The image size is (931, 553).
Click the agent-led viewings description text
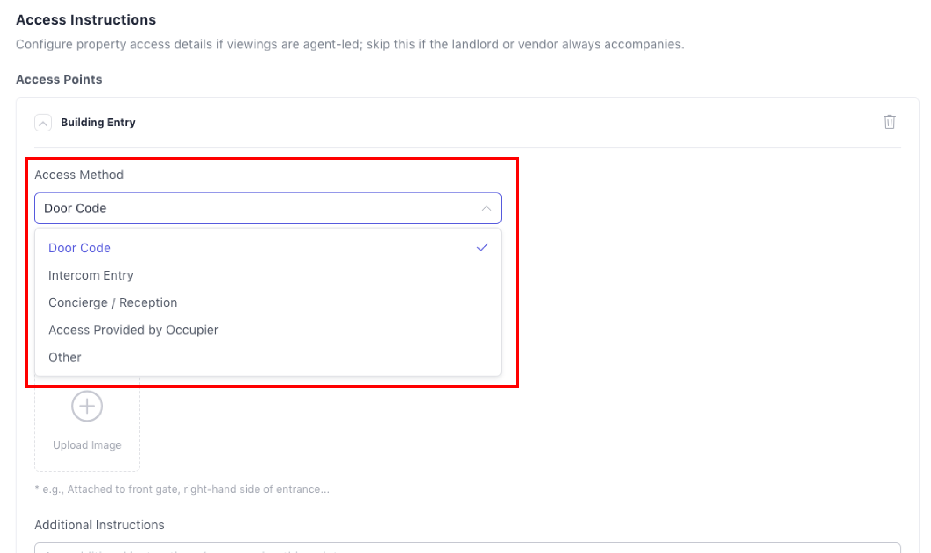[x=350, y=44]
